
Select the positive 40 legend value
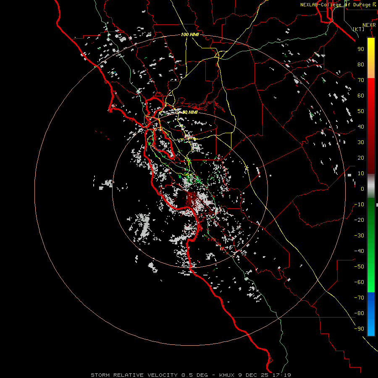coord(361,126)
